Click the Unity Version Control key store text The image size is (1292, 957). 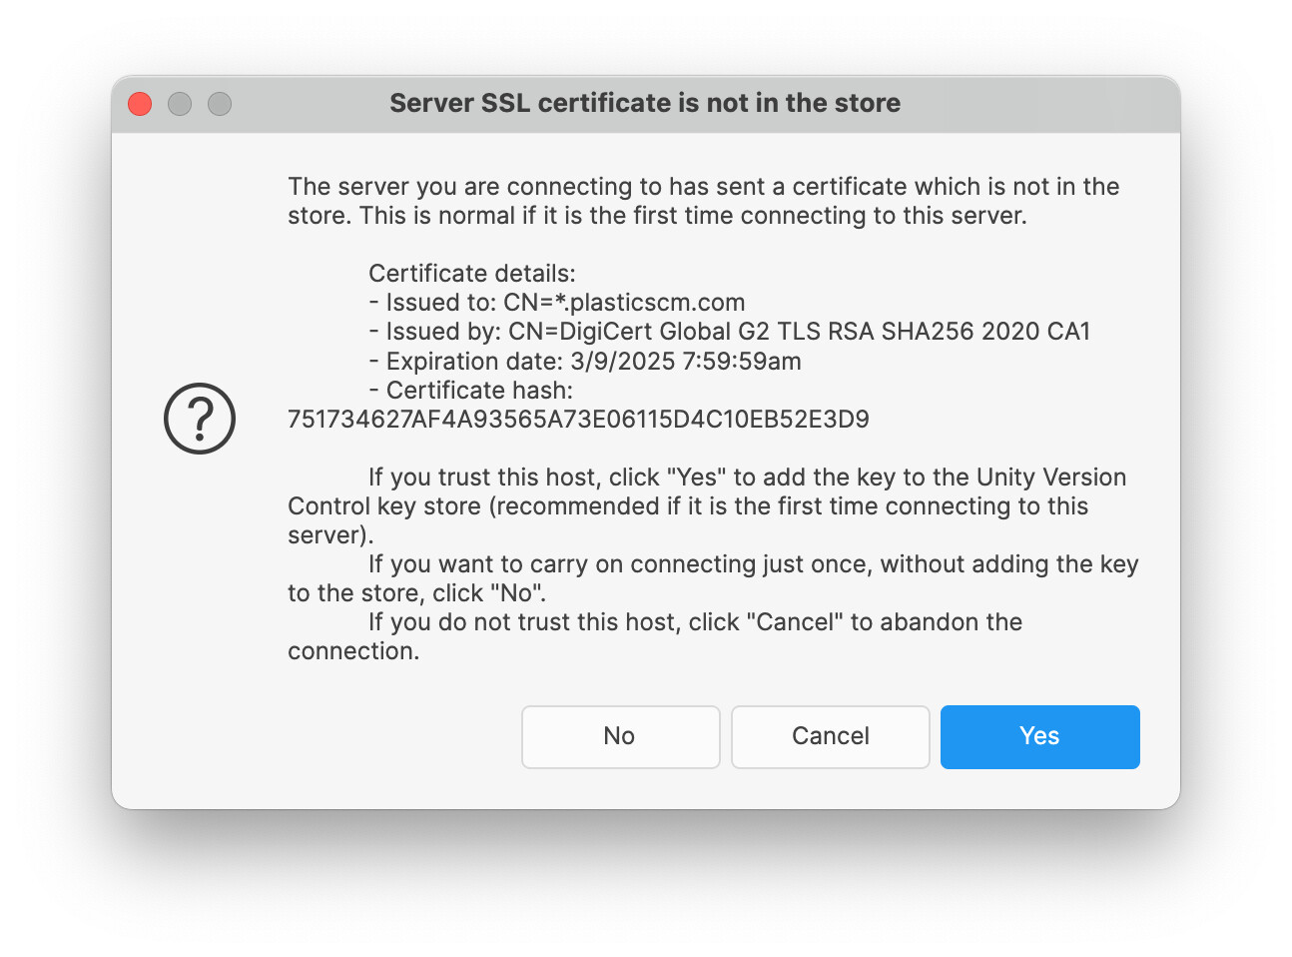coord(1048,478)
